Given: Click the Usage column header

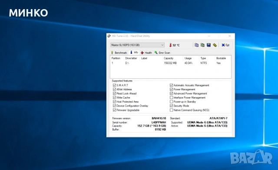Looking at the screenshot, I should pos(188,58).
